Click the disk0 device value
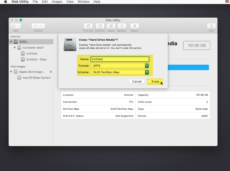The height and width of the screenshot is (171, 230). point(204,116)
